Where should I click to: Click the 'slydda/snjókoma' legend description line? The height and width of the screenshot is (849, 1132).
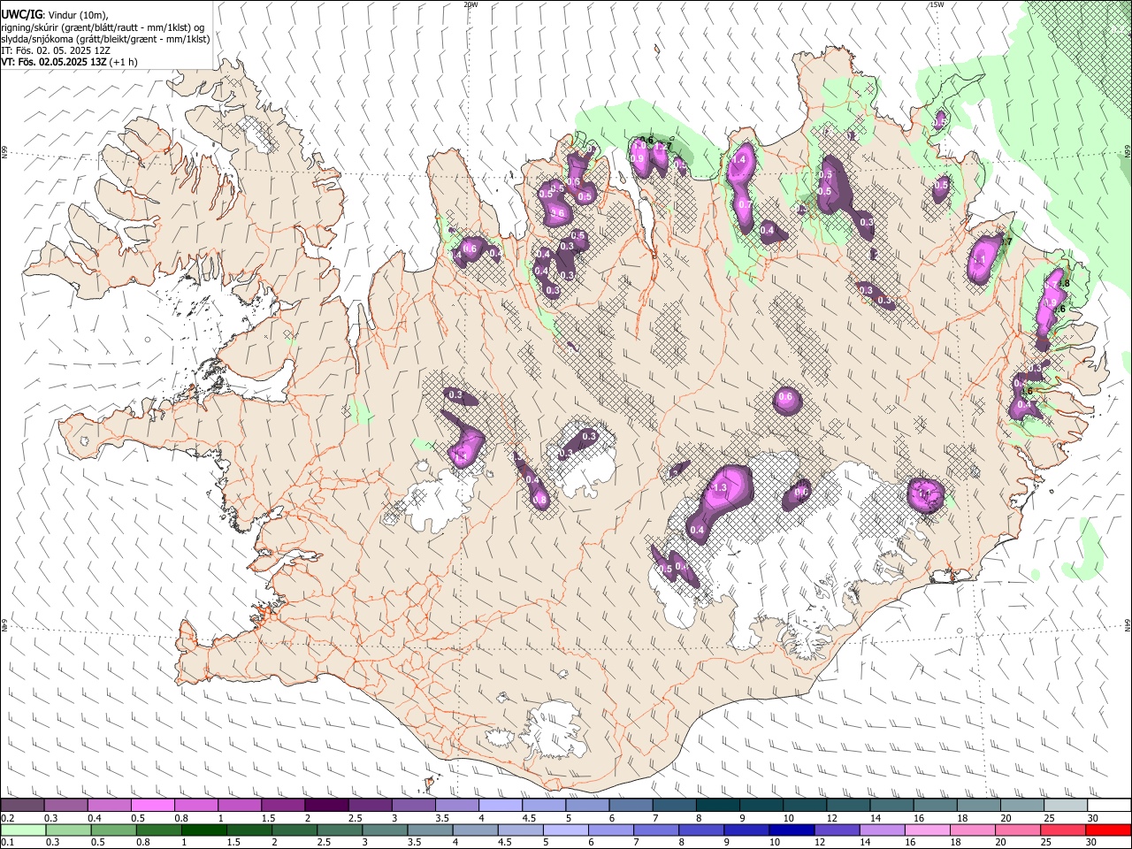point(105,39)
